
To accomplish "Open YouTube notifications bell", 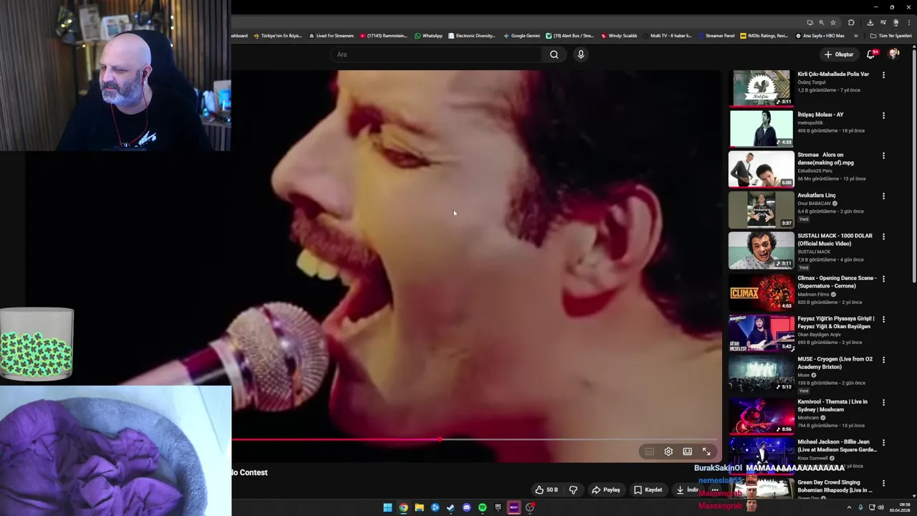I will [871, 54].
